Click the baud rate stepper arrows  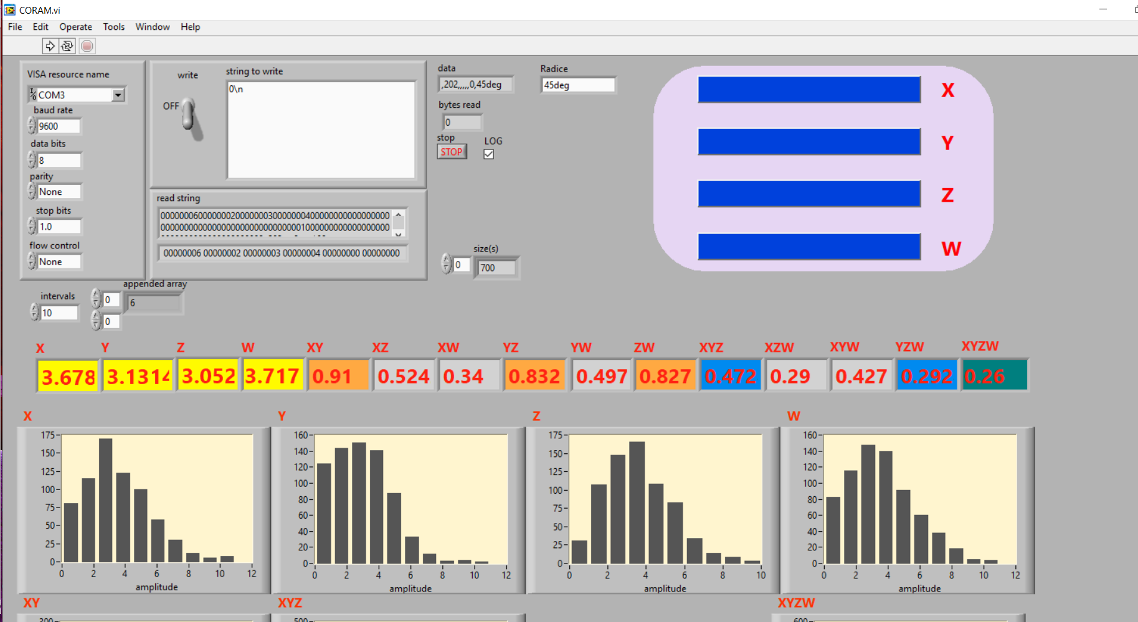pos(32,126)
